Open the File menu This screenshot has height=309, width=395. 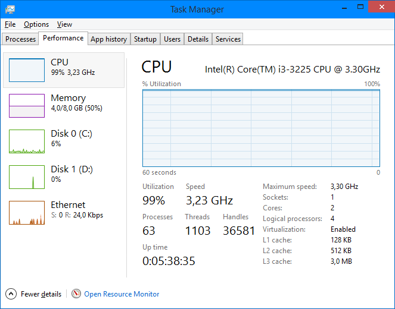click(10, 24)
